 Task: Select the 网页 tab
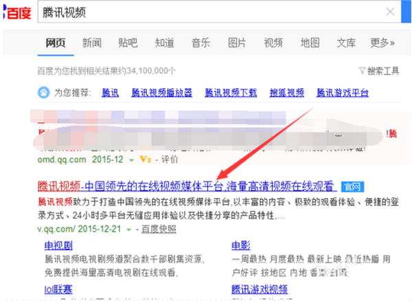pos(56,43)
